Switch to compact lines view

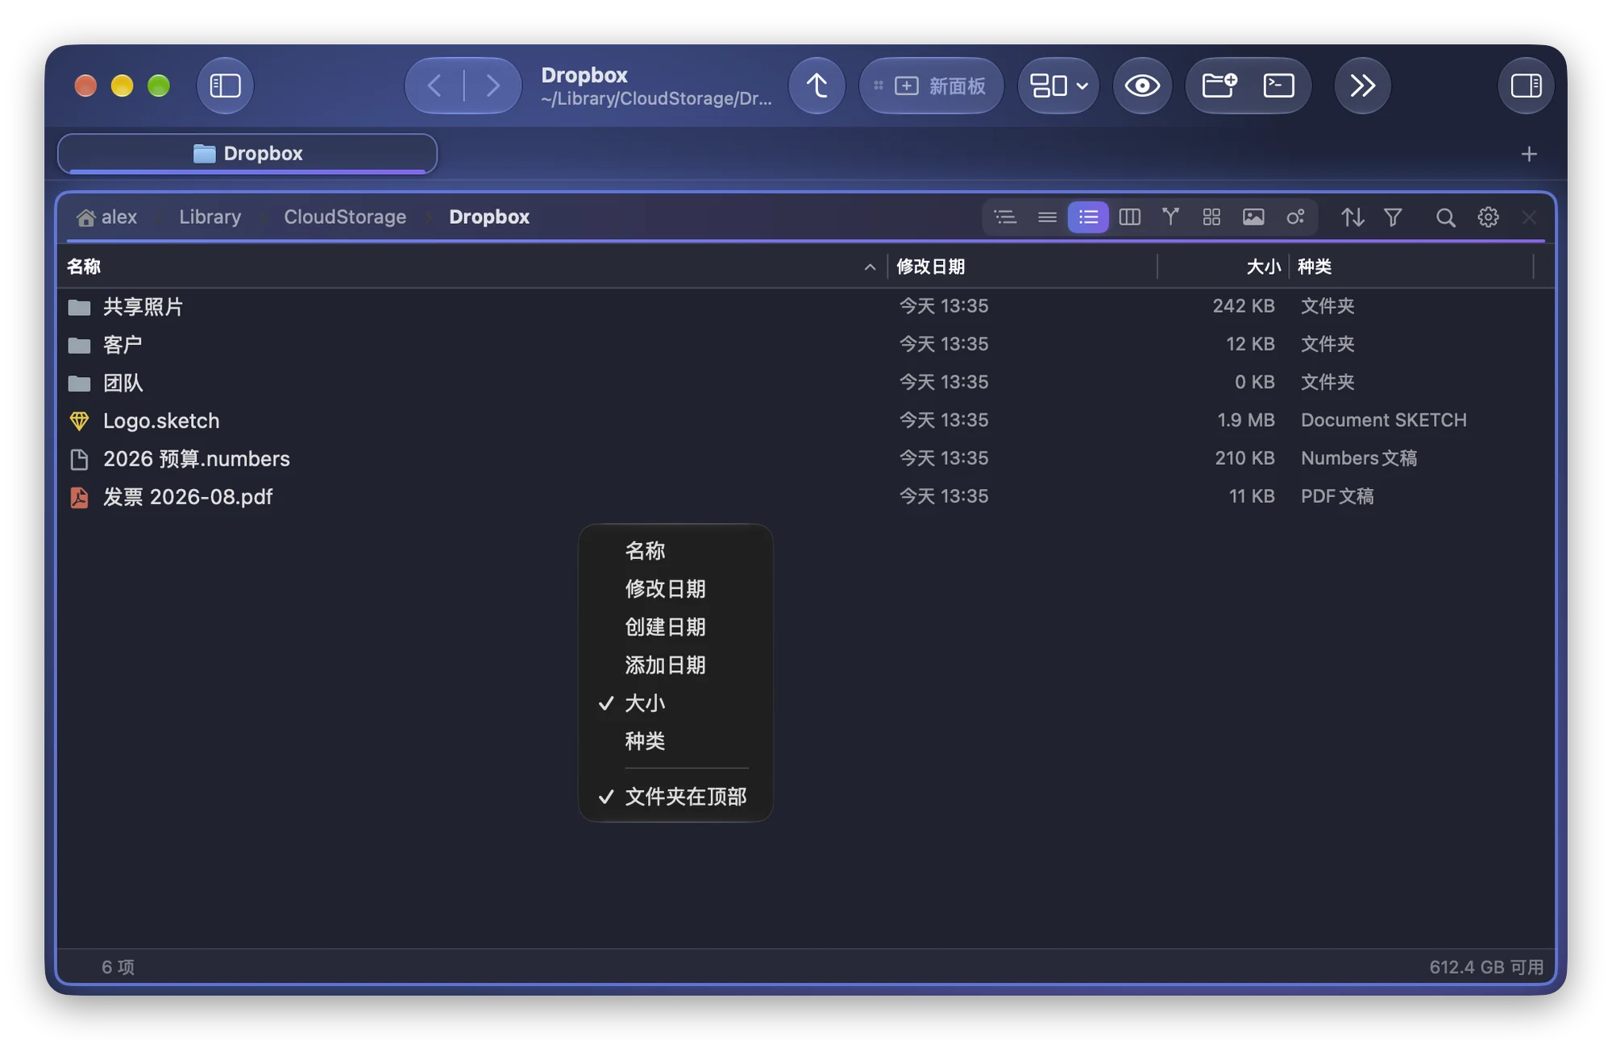1047,217
